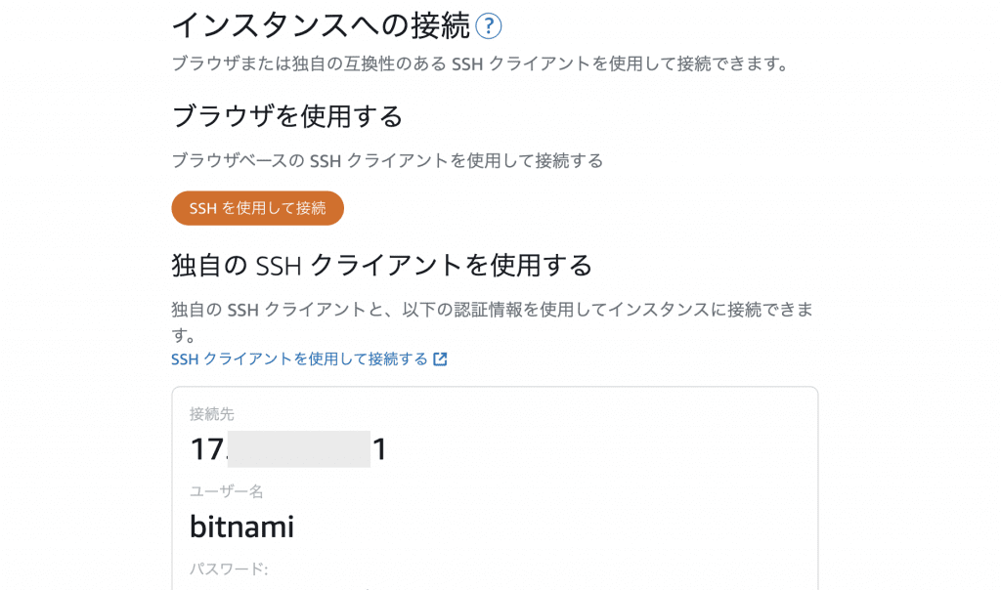Click the す。 line ending the paragraph
1001x590 pixels.
point(183,334)
